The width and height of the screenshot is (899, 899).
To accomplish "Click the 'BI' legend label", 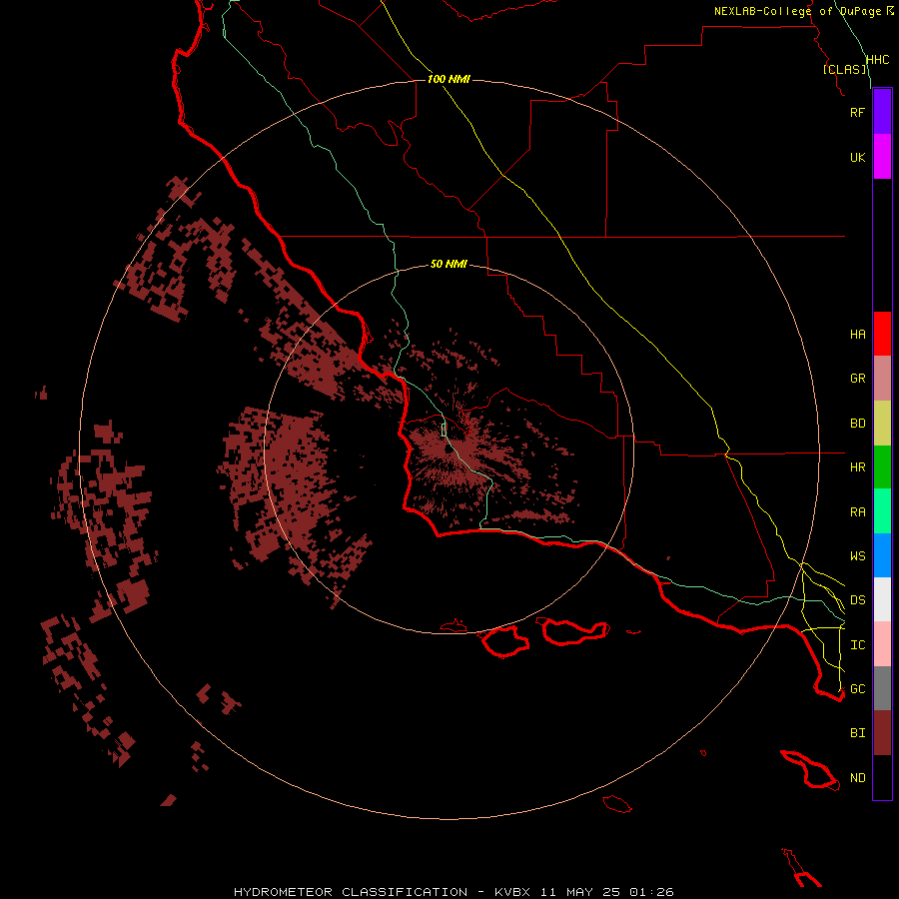I will (x=857, y=733).
